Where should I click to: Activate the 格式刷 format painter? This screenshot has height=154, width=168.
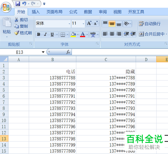click(x=23, y=33)
